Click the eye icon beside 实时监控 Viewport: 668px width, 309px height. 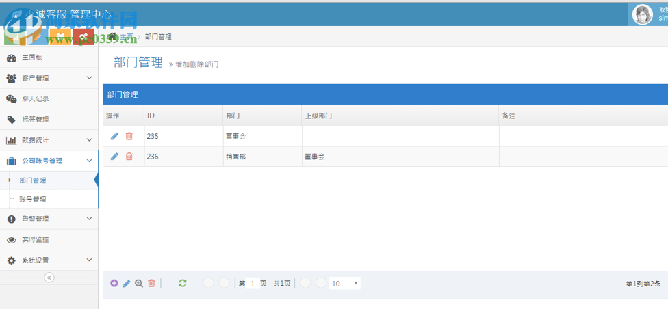[12, 240]
